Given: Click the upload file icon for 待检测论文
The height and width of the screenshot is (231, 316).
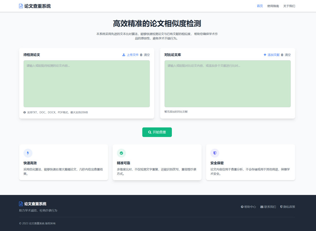Looking at the screenshot, I should 124,55.
